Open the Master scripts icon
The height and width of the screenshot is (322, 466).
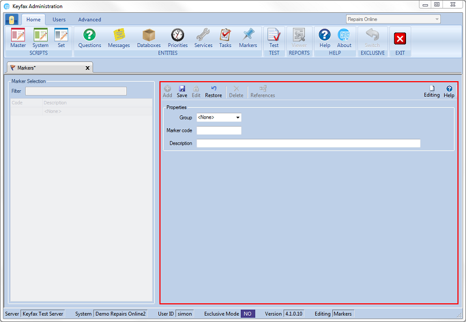click(18, 38)
